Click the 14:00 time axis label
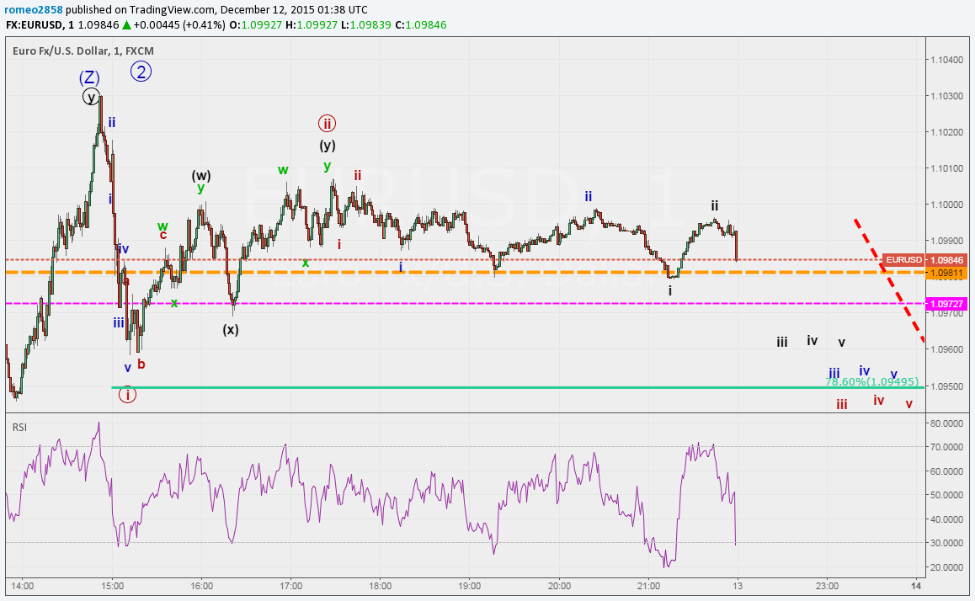The width and height of the screenshot is (975, 601). (23, 586)
